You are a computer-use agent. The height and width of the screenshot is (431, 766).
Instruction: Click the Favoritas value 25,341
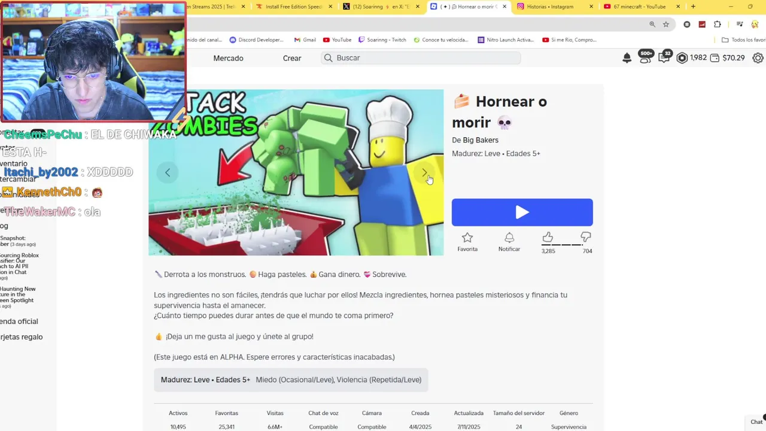pyautogui.click(x=226, y=427)
